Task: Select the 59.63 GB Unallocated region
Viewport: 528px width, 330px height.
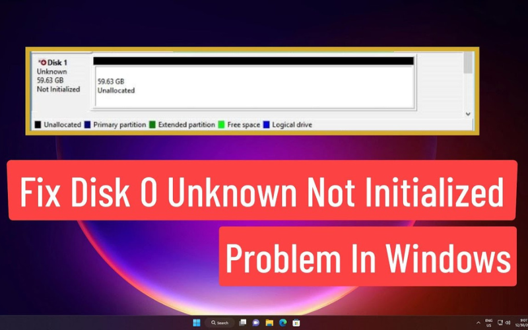Action: [x=254, y=86]
